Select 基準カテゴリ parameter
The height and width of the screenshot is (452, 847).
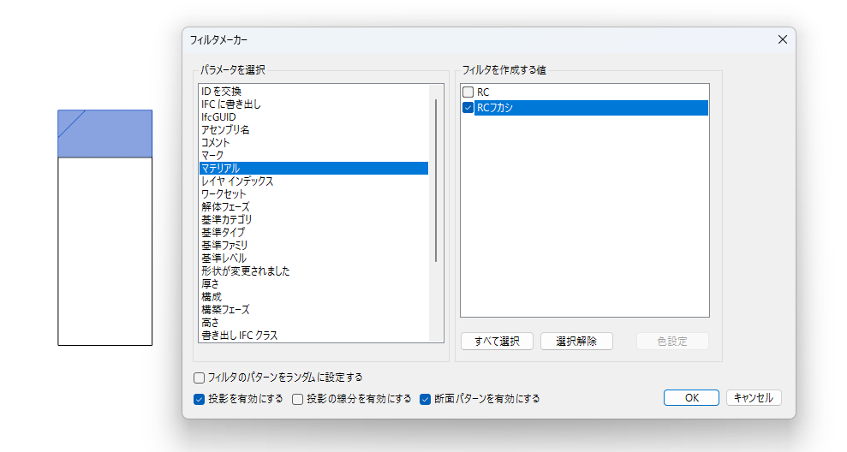[x=313, y=220]
